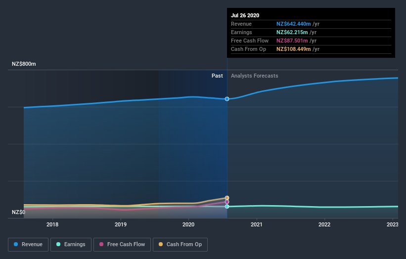Click the Earnings teal data point marker
406x259 pixels.
(227, 207)
